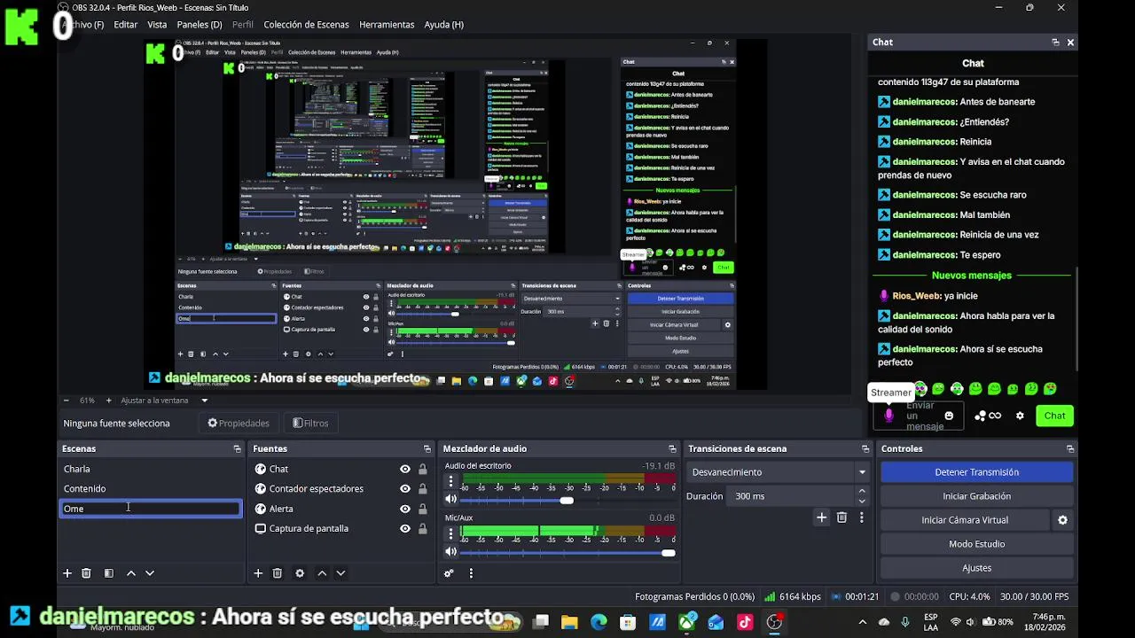Viewport: 1135px width, 638px height.
Task: Toggle lock on Captura de pantalla source
Action: point(422,529)
